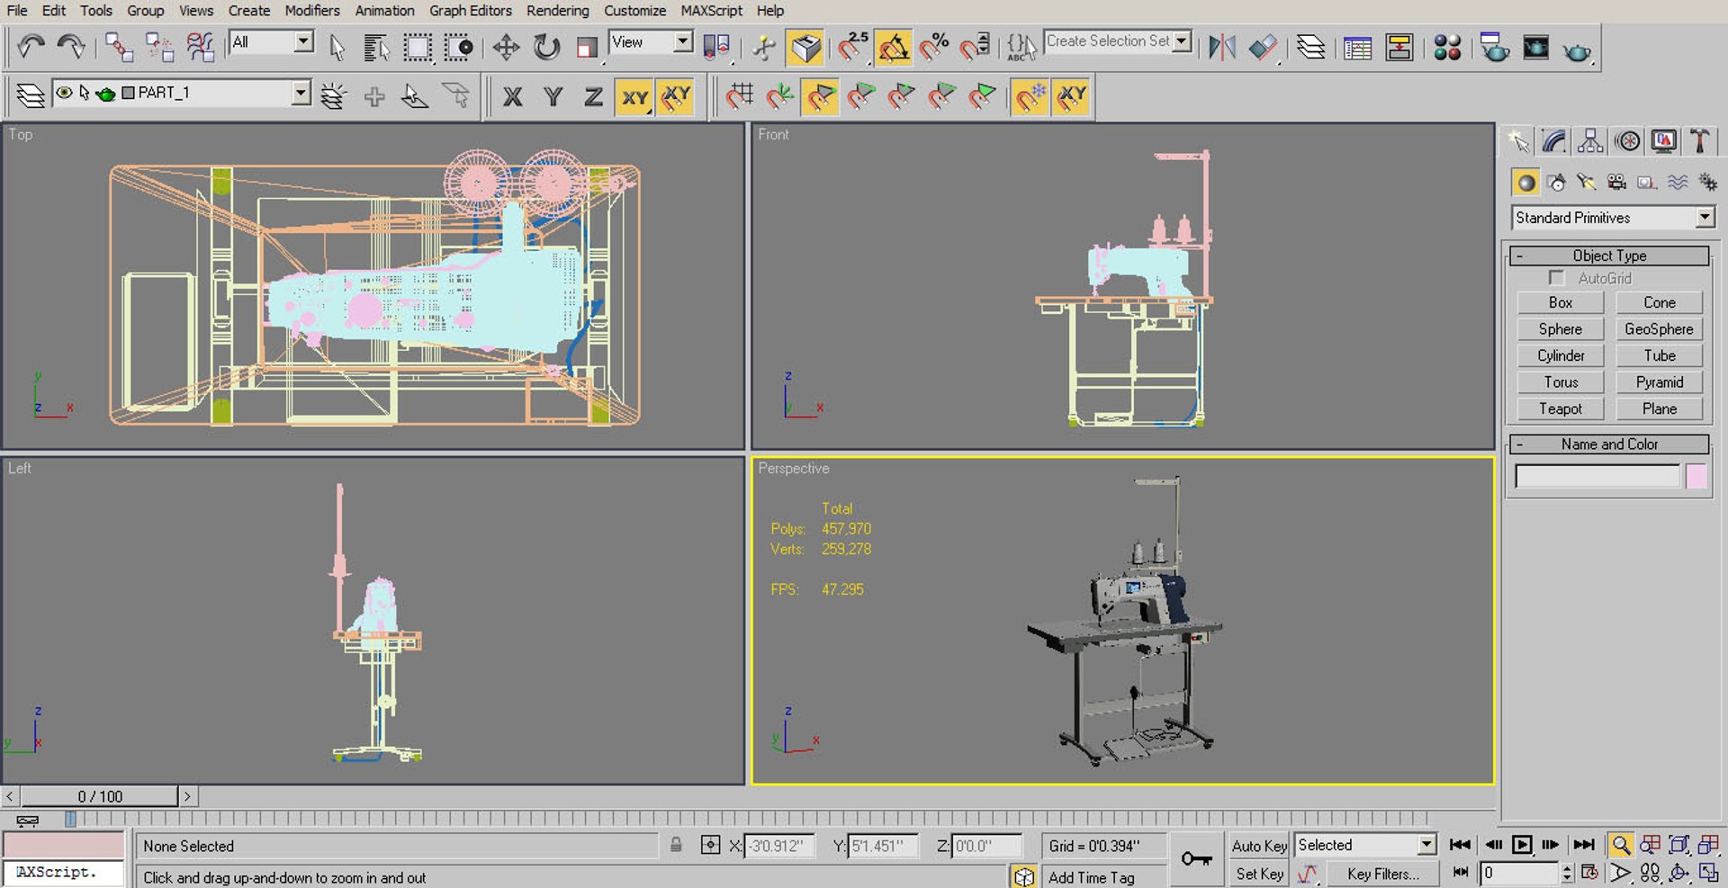Viewport: 1728px width, 888px height.
Task: Open the All selection filter dropdown
Action: pyautogui.click(x=304, y=41)
